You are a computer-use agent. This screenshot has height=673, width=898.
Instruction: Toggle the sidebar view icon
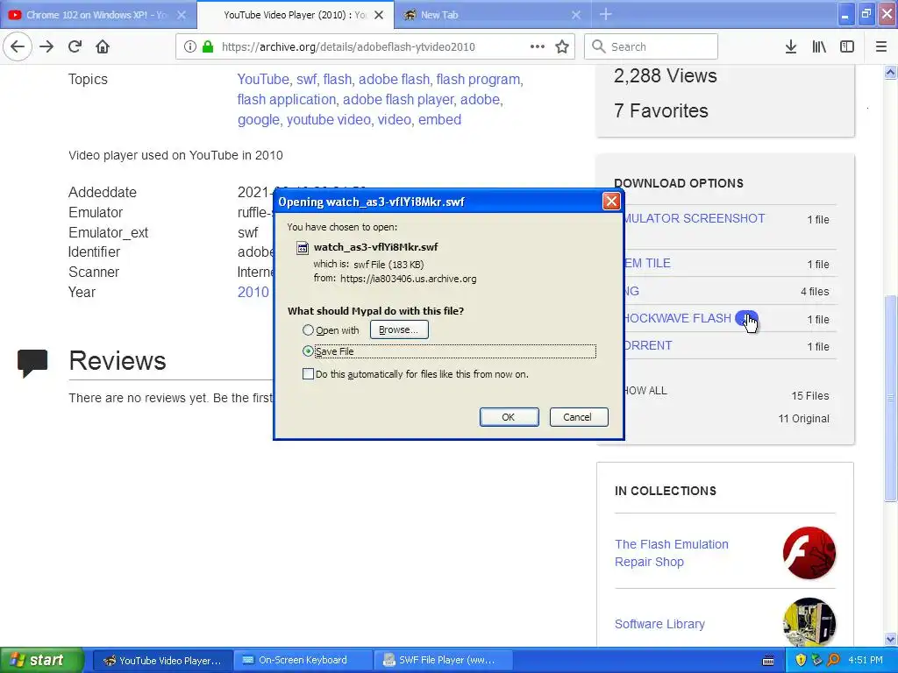click(x=847, y=46)
